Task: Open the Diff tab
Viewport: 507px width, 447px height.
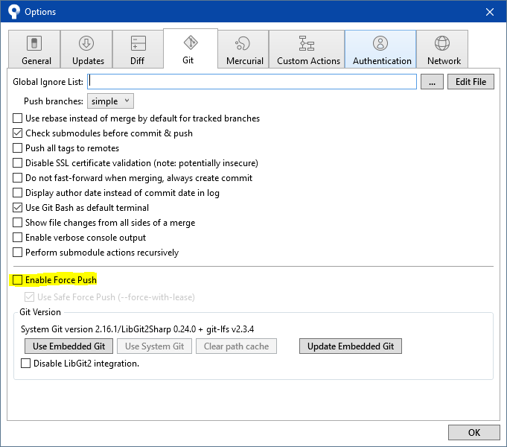Action: (138, 49)
